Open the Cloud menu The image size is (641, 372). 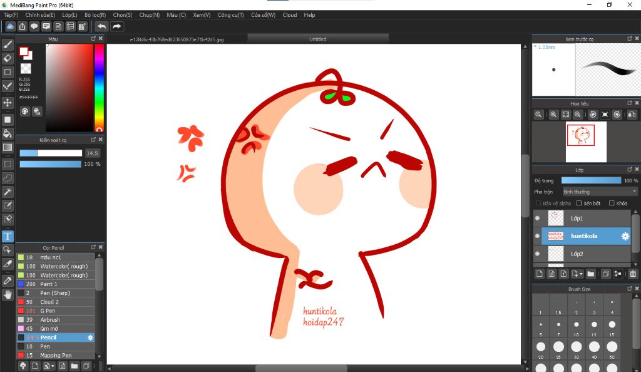[289, 15]
